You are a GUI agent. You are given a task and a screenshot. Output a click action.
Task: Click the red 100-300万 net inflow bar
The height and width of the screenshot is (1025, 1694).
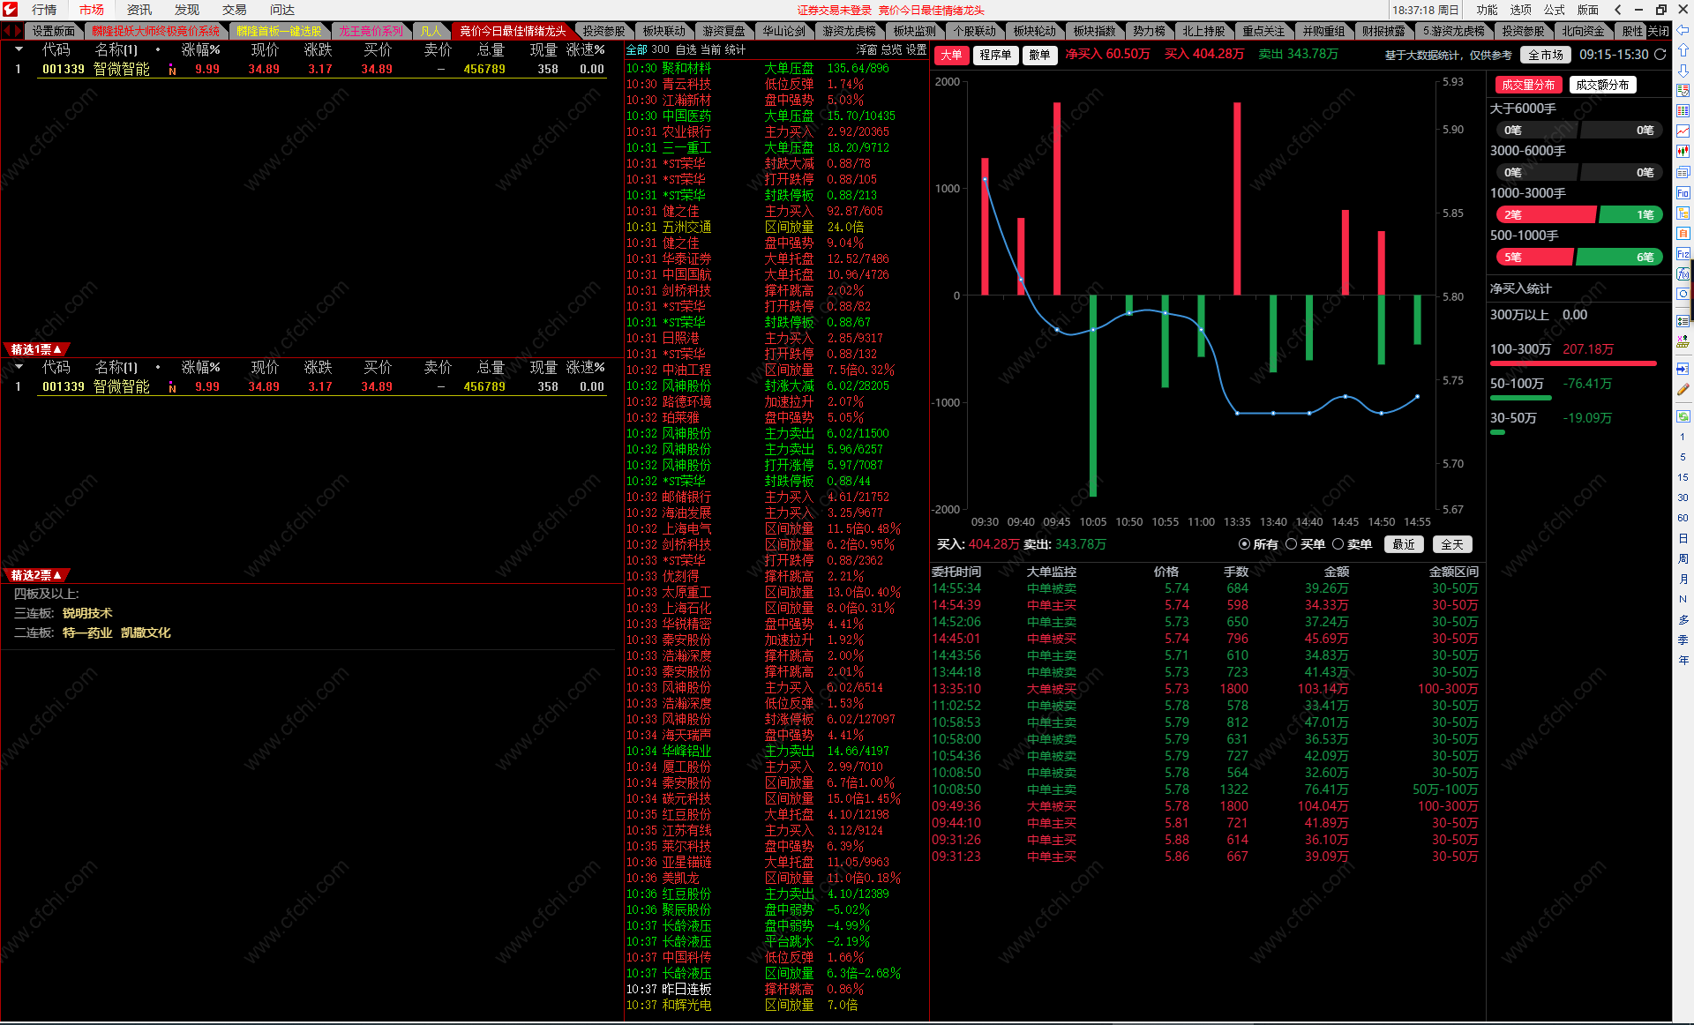tap(1573, 363)
